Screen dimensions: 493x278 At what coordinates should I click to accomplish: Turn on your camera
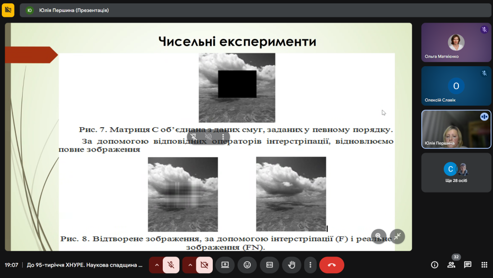coord(204,265)
